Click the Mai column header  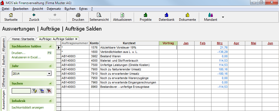pyautogui.click(x=253, y=43)
